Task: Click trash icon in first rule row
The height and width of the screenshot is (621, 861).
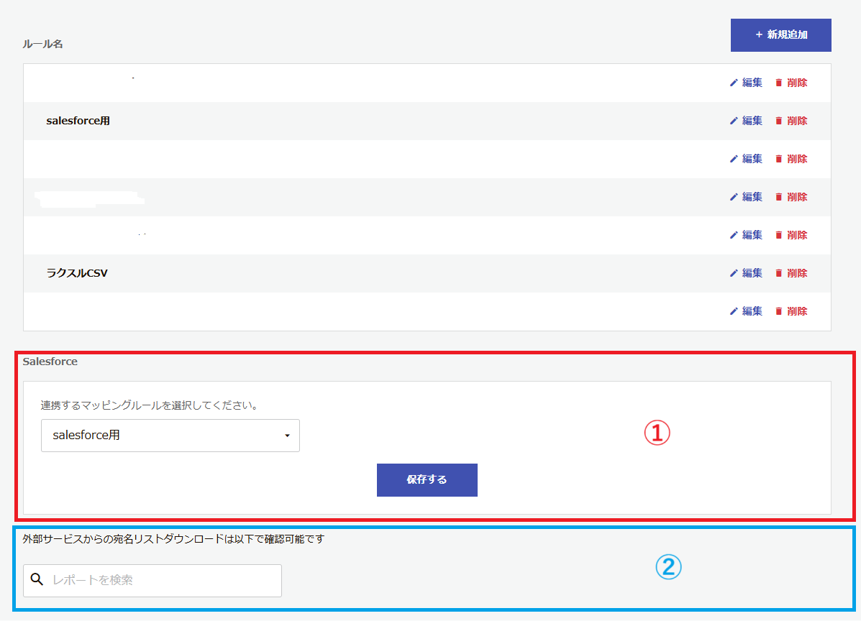Action: pos(778,83)
